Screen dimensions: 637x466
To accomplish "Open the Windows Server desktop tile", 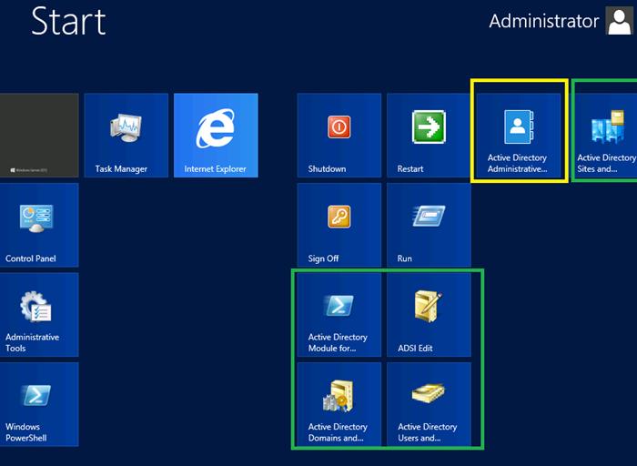I will coord(39,136).
